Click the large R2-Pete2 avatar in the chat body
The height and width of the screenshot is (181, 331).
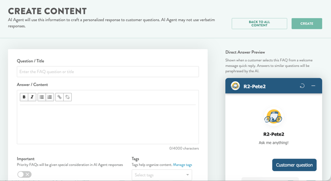[274, 117]
